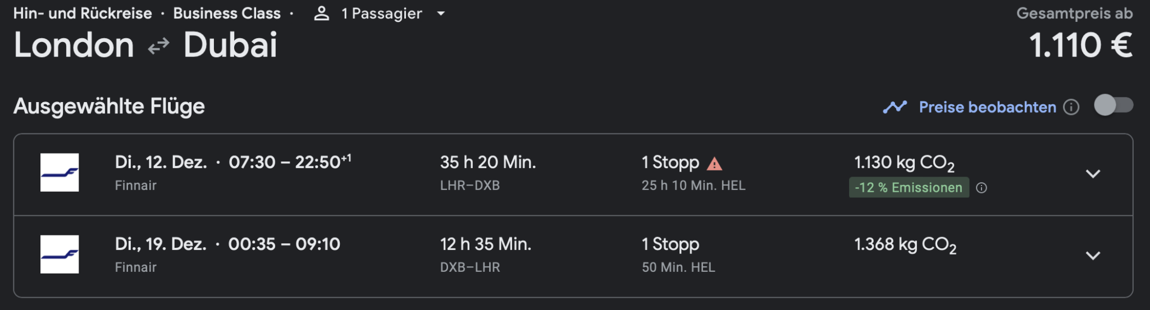The width and height of the screenshot is (1150, 310).
Task: Select the 1 Passagier text
Action: [x=382, y=13]
